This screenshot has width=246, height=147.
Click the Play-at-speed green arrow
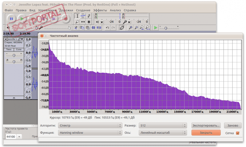[x=156, y=28]
